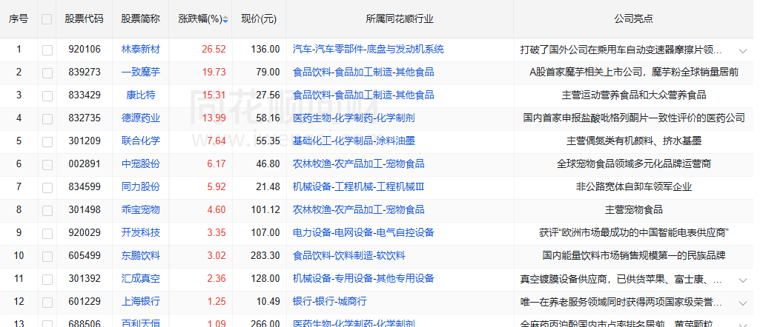Click highlight text 主营运动营养食品和大众营养食品
The width and height of the screenshot is (763, 327).
click(x=633, y=95)
